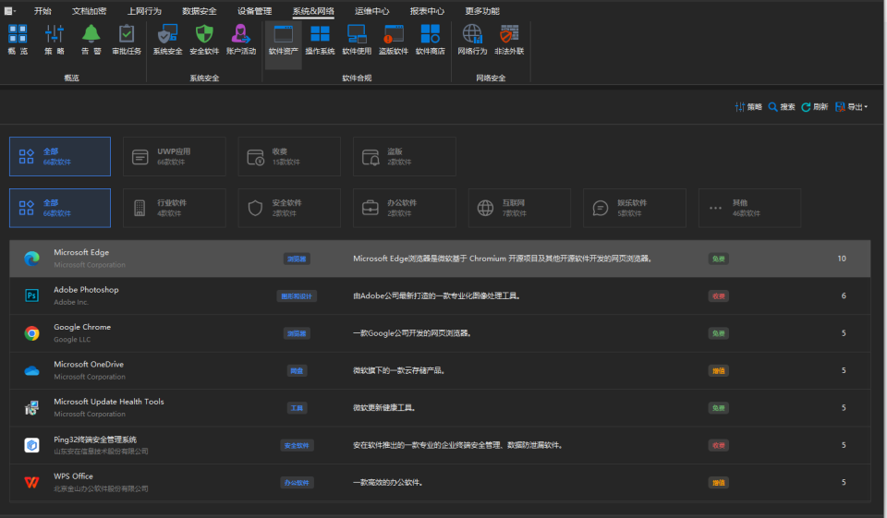This screenshot has height=518, width=887.
Task: Switch to the 开始 tab
Action: pos(43,11)
